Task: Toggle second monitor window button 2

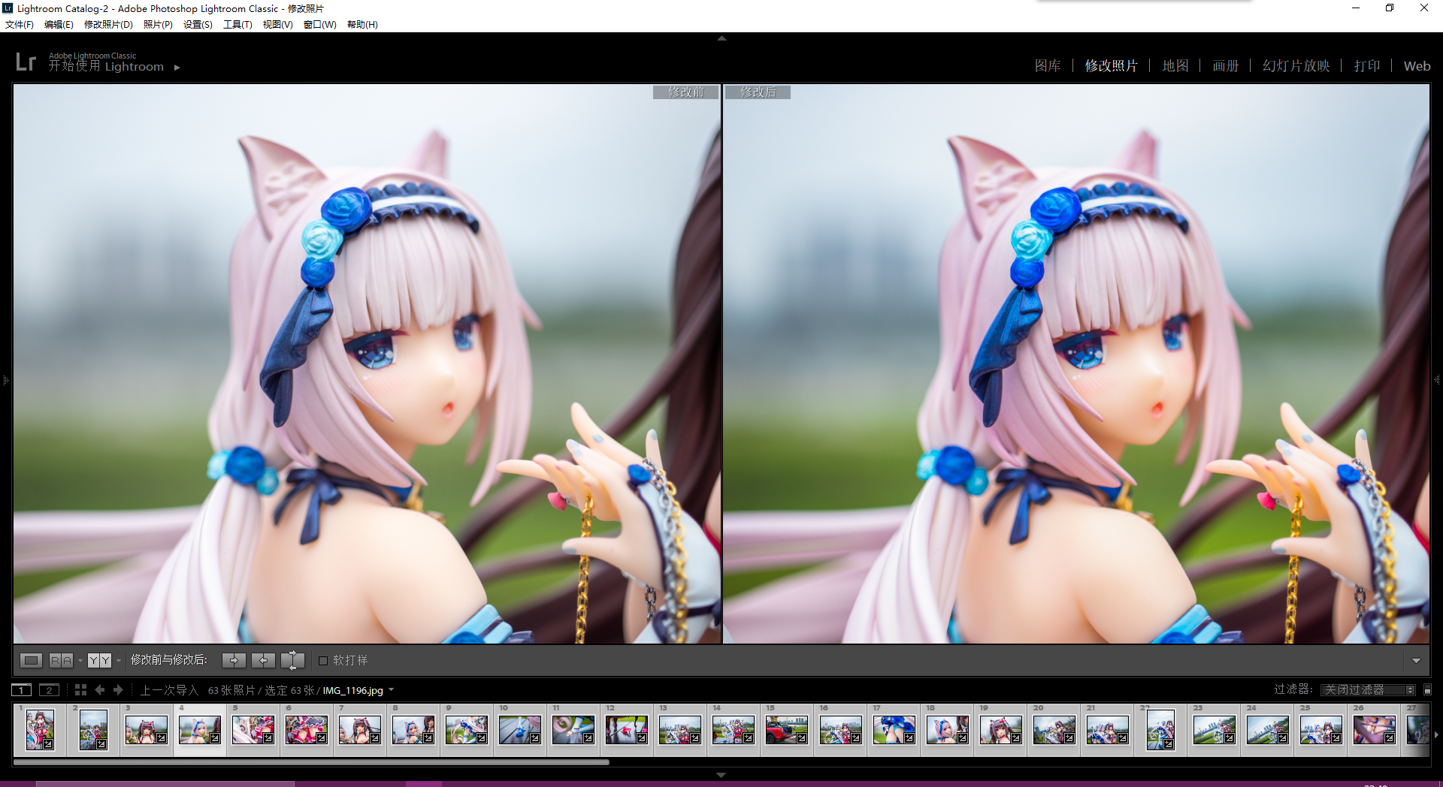Action: [50, 689]
